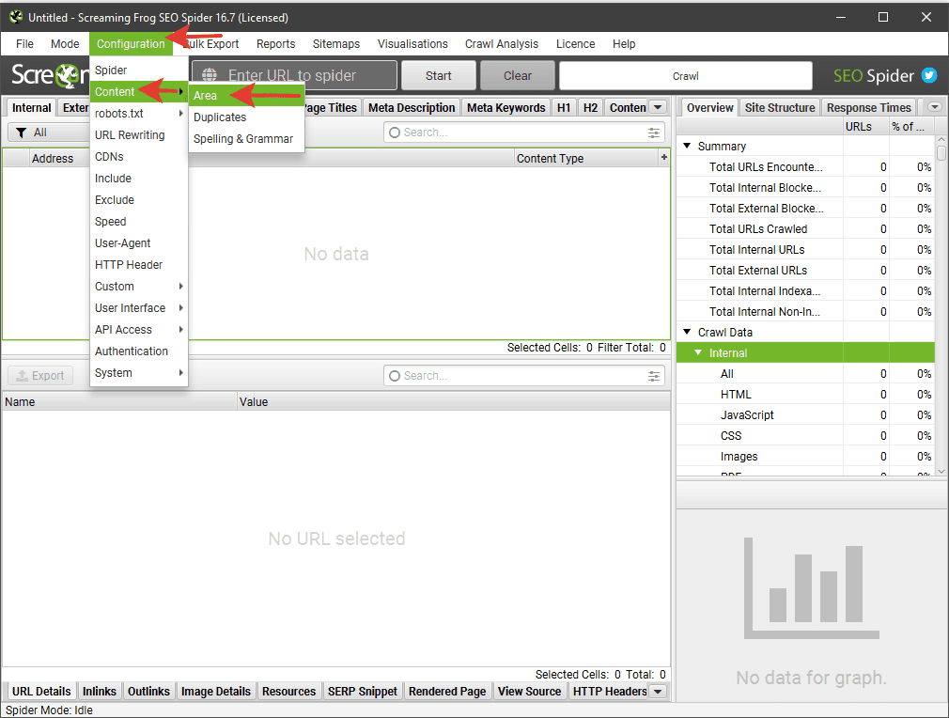The height and width of the screenshot is (718, 949).
Task: Expand the robots.txt submenu
Action: point(139,113)
